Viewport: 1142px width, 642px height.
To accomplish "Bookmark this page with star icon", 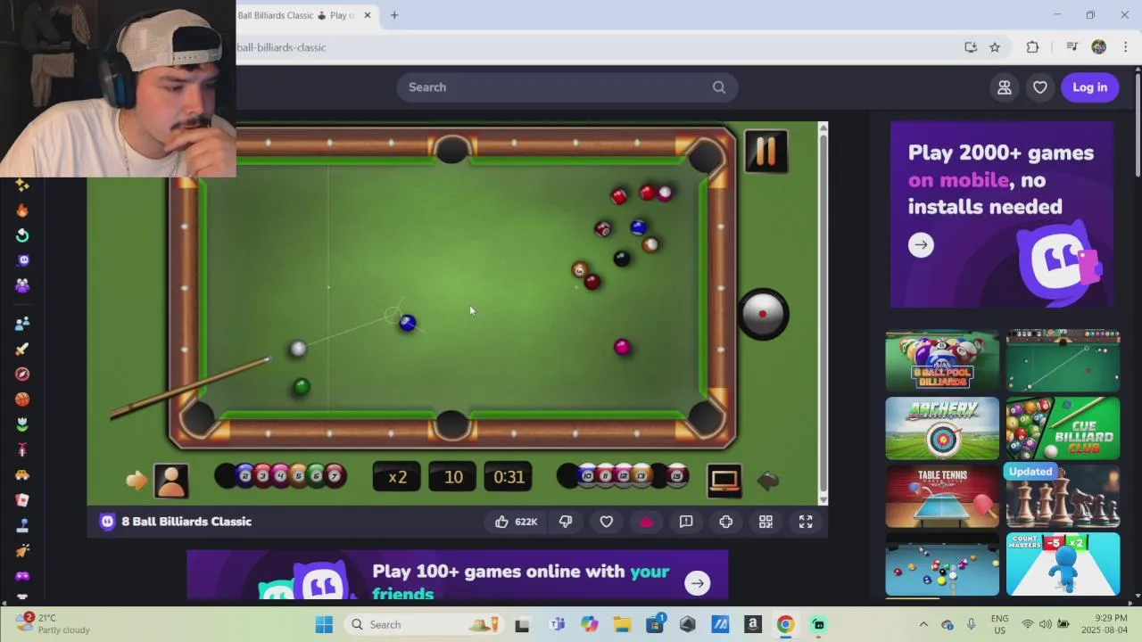I will (995, 47).
